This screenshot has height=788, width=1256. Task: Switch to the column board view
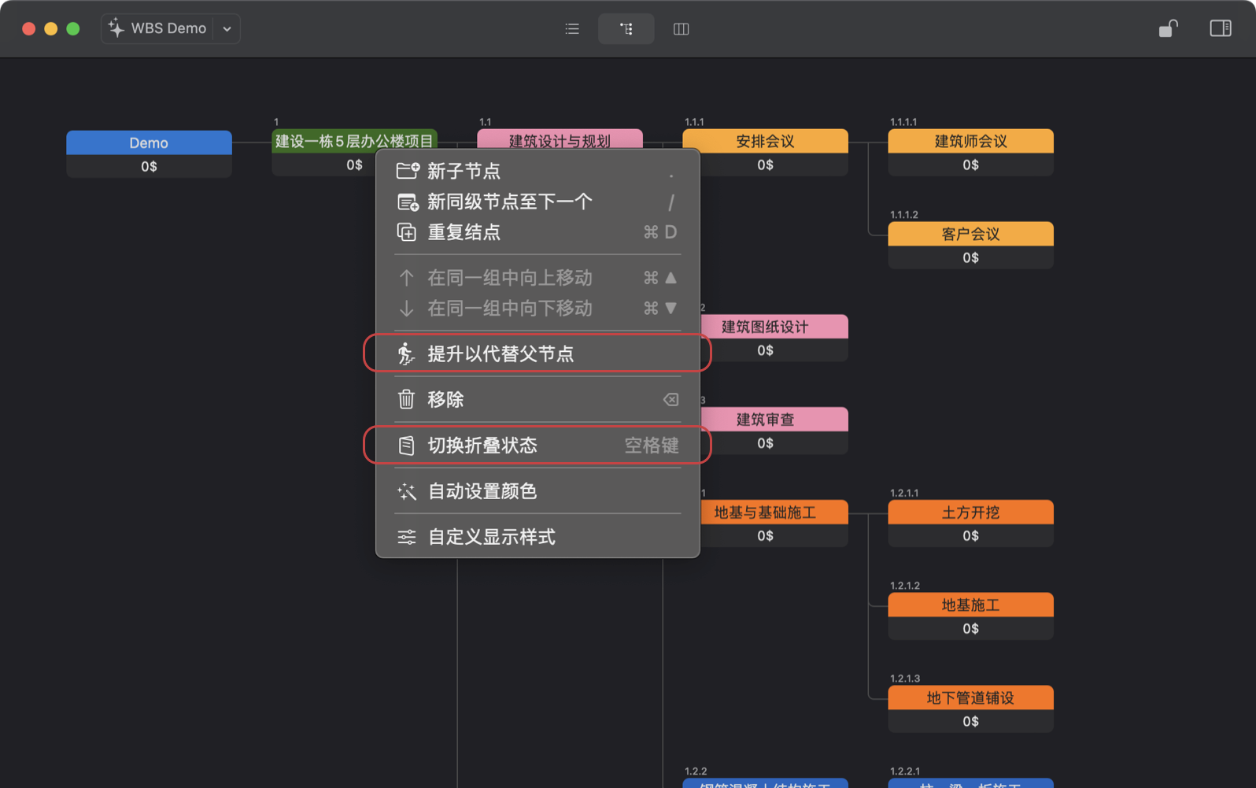[x=681, y=29]
